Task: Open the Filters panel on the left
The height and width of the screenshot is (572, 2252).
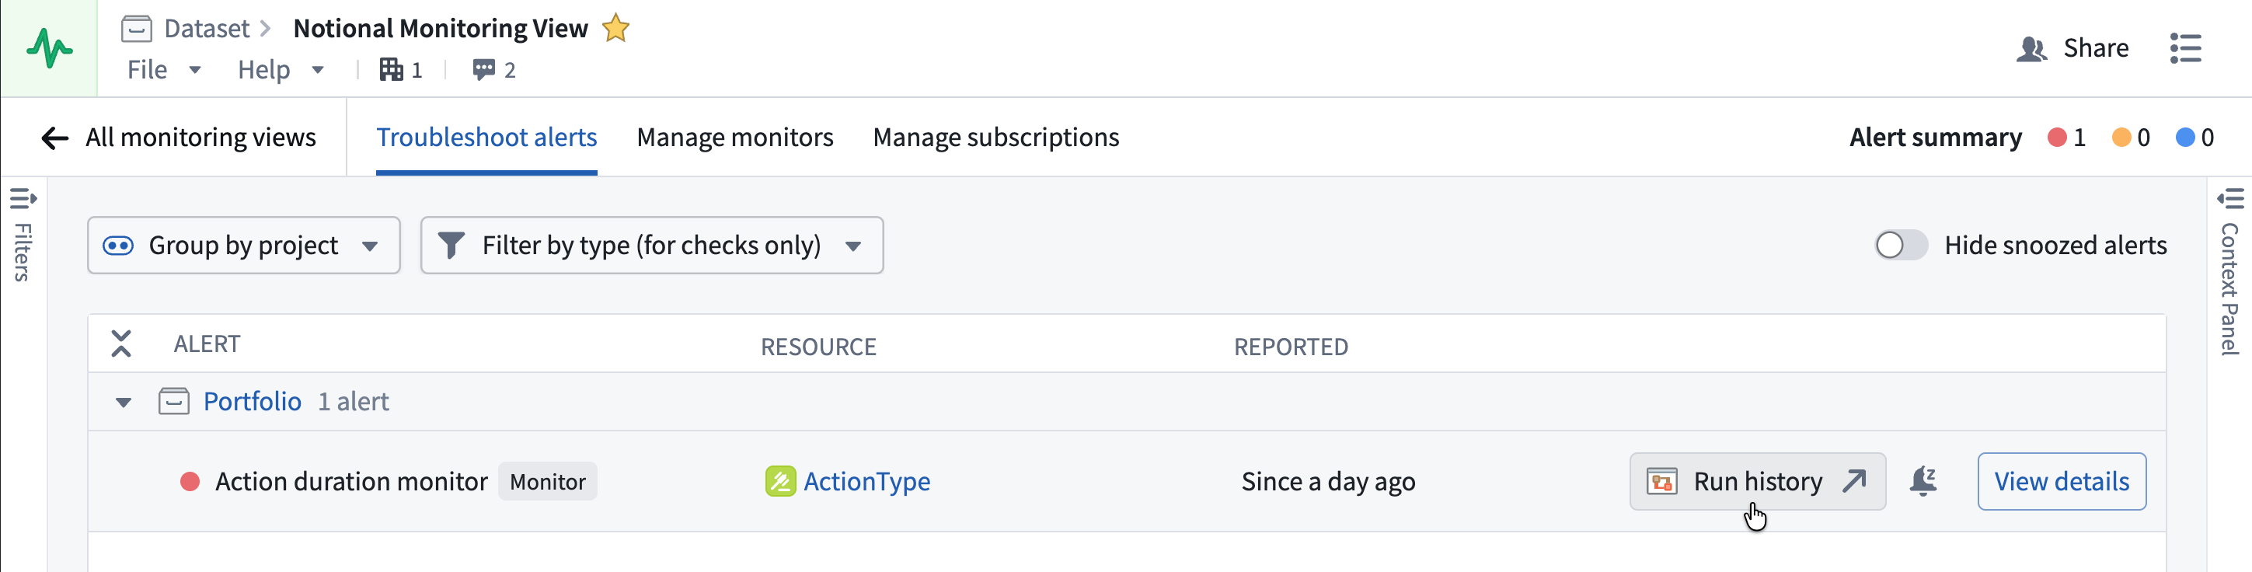Action: (22, 198)
